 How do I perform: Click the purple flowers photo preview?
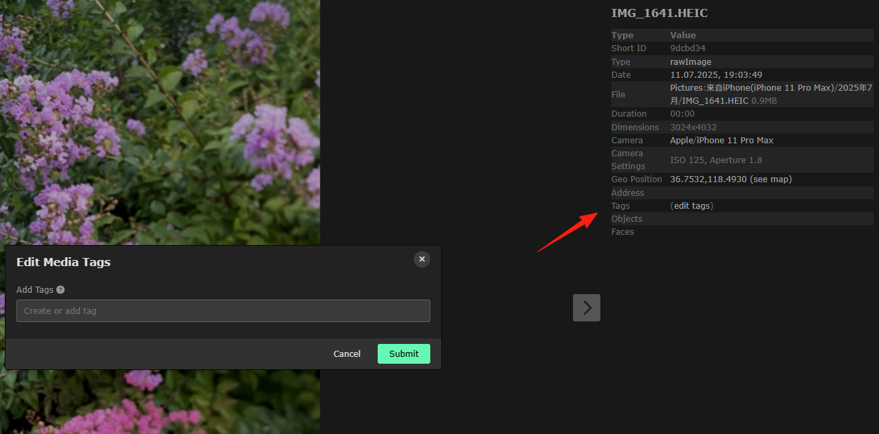[x=160, y=123]
